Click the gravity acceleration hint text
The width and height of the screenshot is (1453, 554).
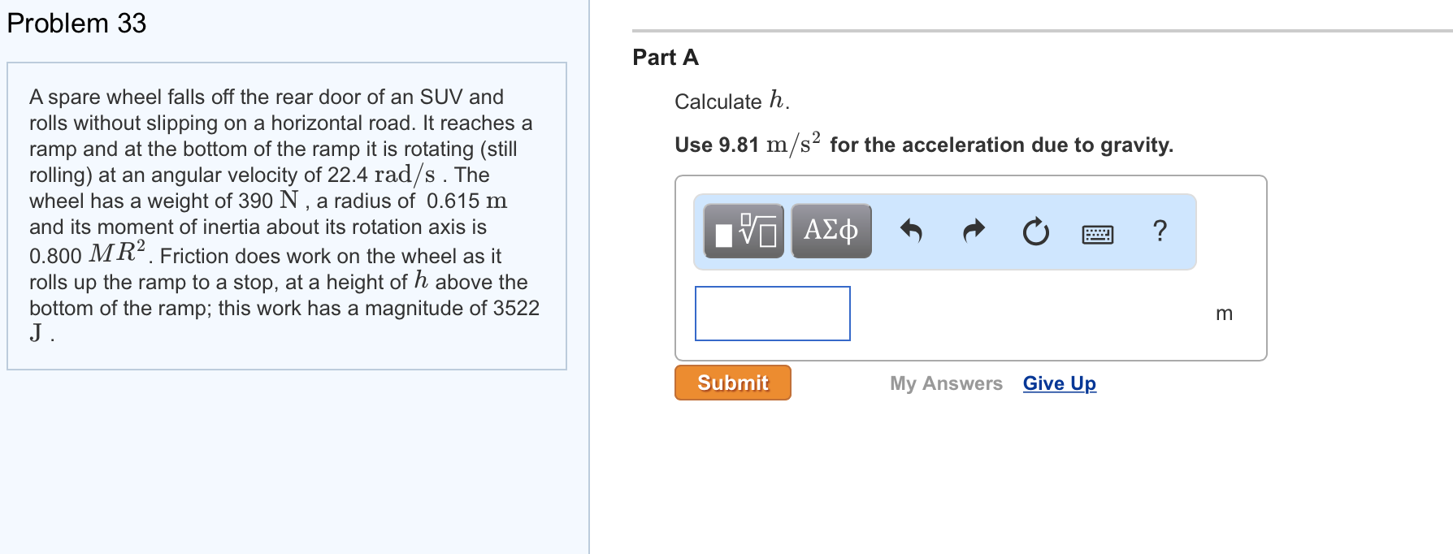pyautogui.click(x=924, y=144)
